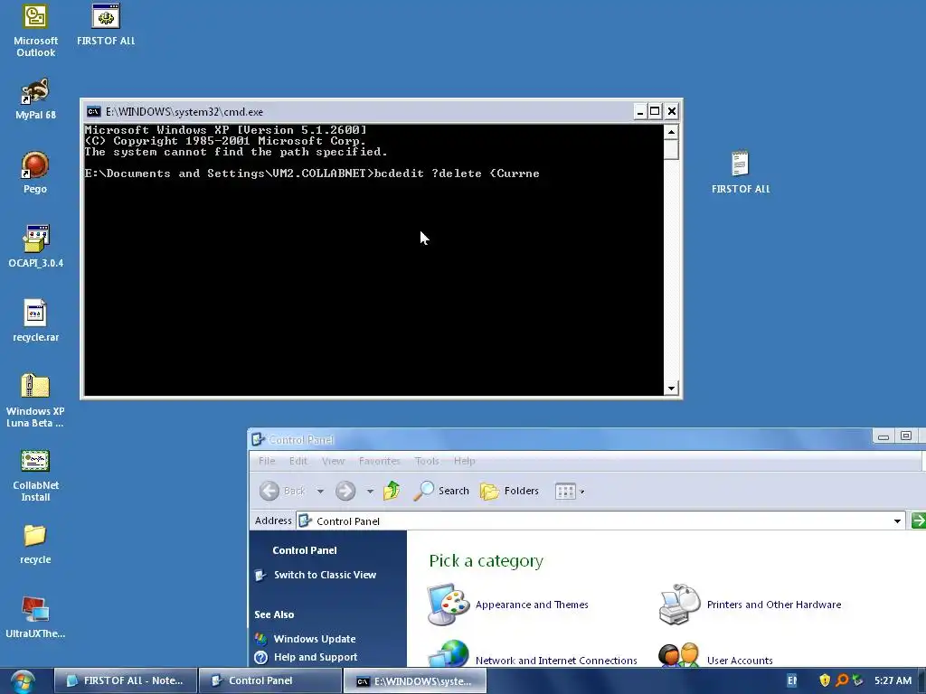Select CollabNet Install icon

click(x=35, y=475)
